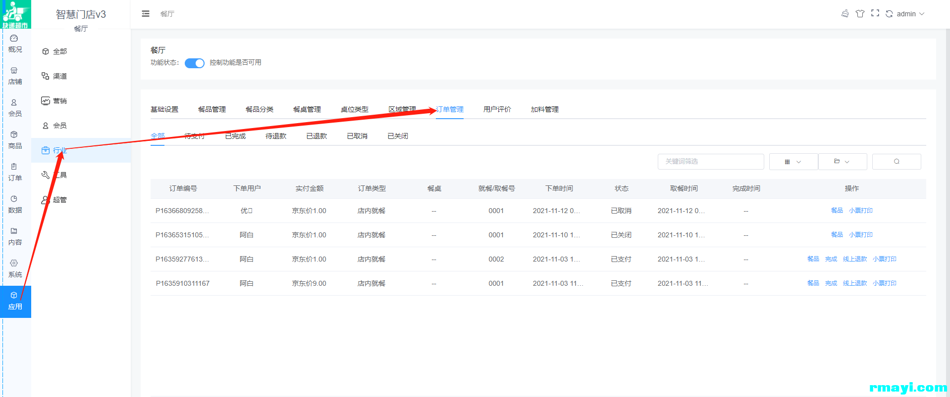
Task: Switch to the 餐品分类 tab
Action: 260,109
